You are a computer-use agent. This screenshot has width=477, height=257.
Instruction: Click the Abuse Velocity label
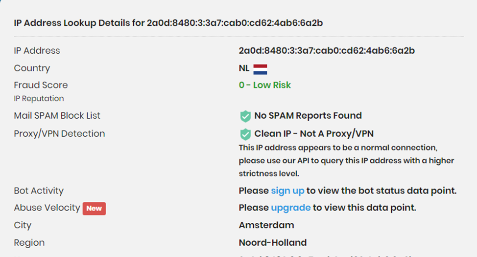[47, 208]
